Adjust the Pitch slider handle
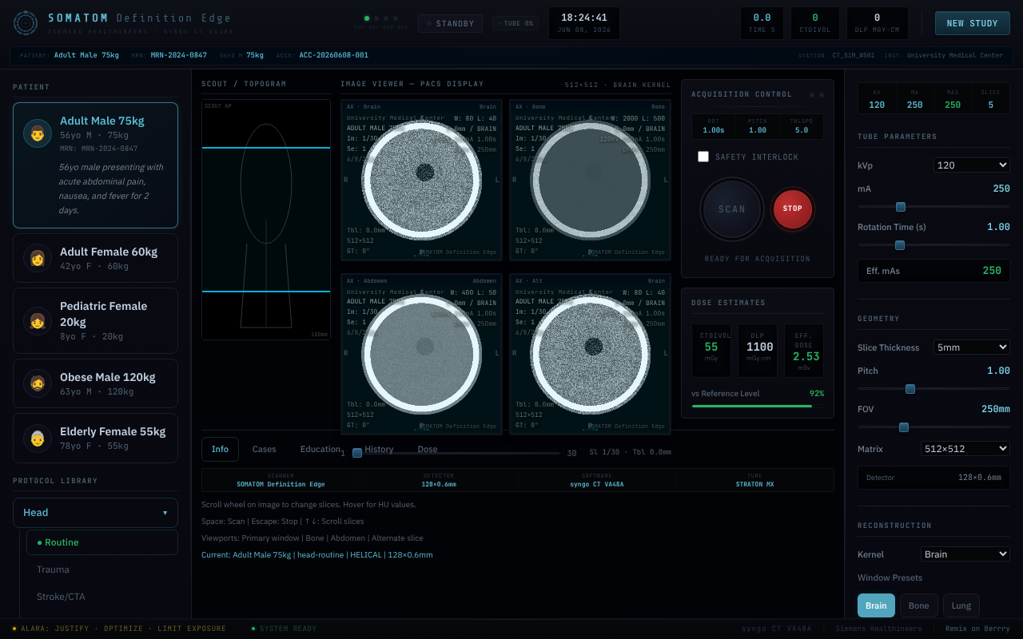This screenshot has width=1023, height=639. (x=910, y=389)
